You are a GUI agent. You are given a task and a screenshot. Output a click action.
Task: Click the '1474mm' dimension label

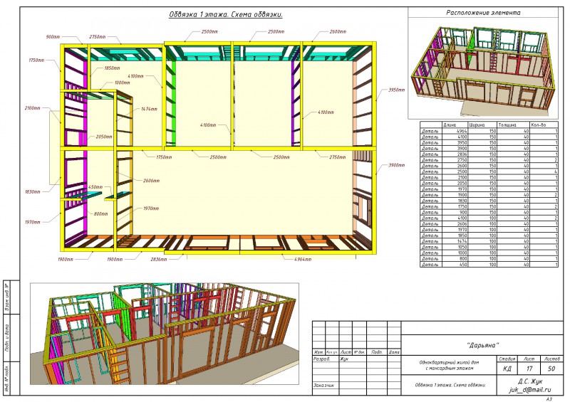(150, 109)
